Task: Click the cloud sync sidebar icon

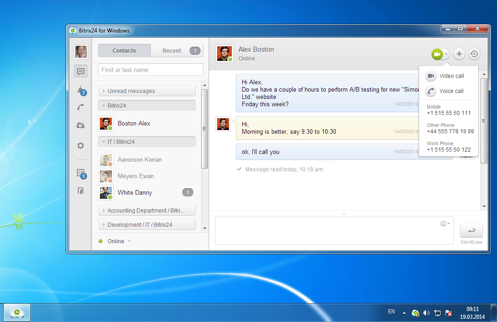Action: click(81, 126)
